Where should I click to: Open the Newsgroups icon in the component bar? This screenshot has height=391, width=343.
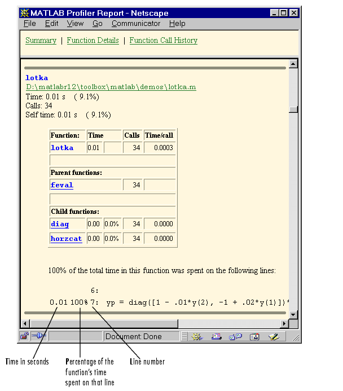click(x=235, y=337)
